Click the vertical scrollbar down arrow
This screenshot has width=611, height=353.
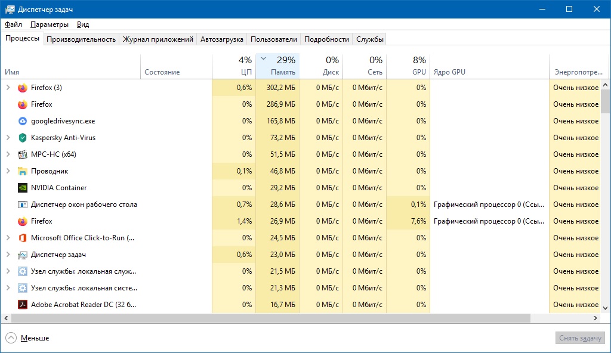click(x=605, y=308)
